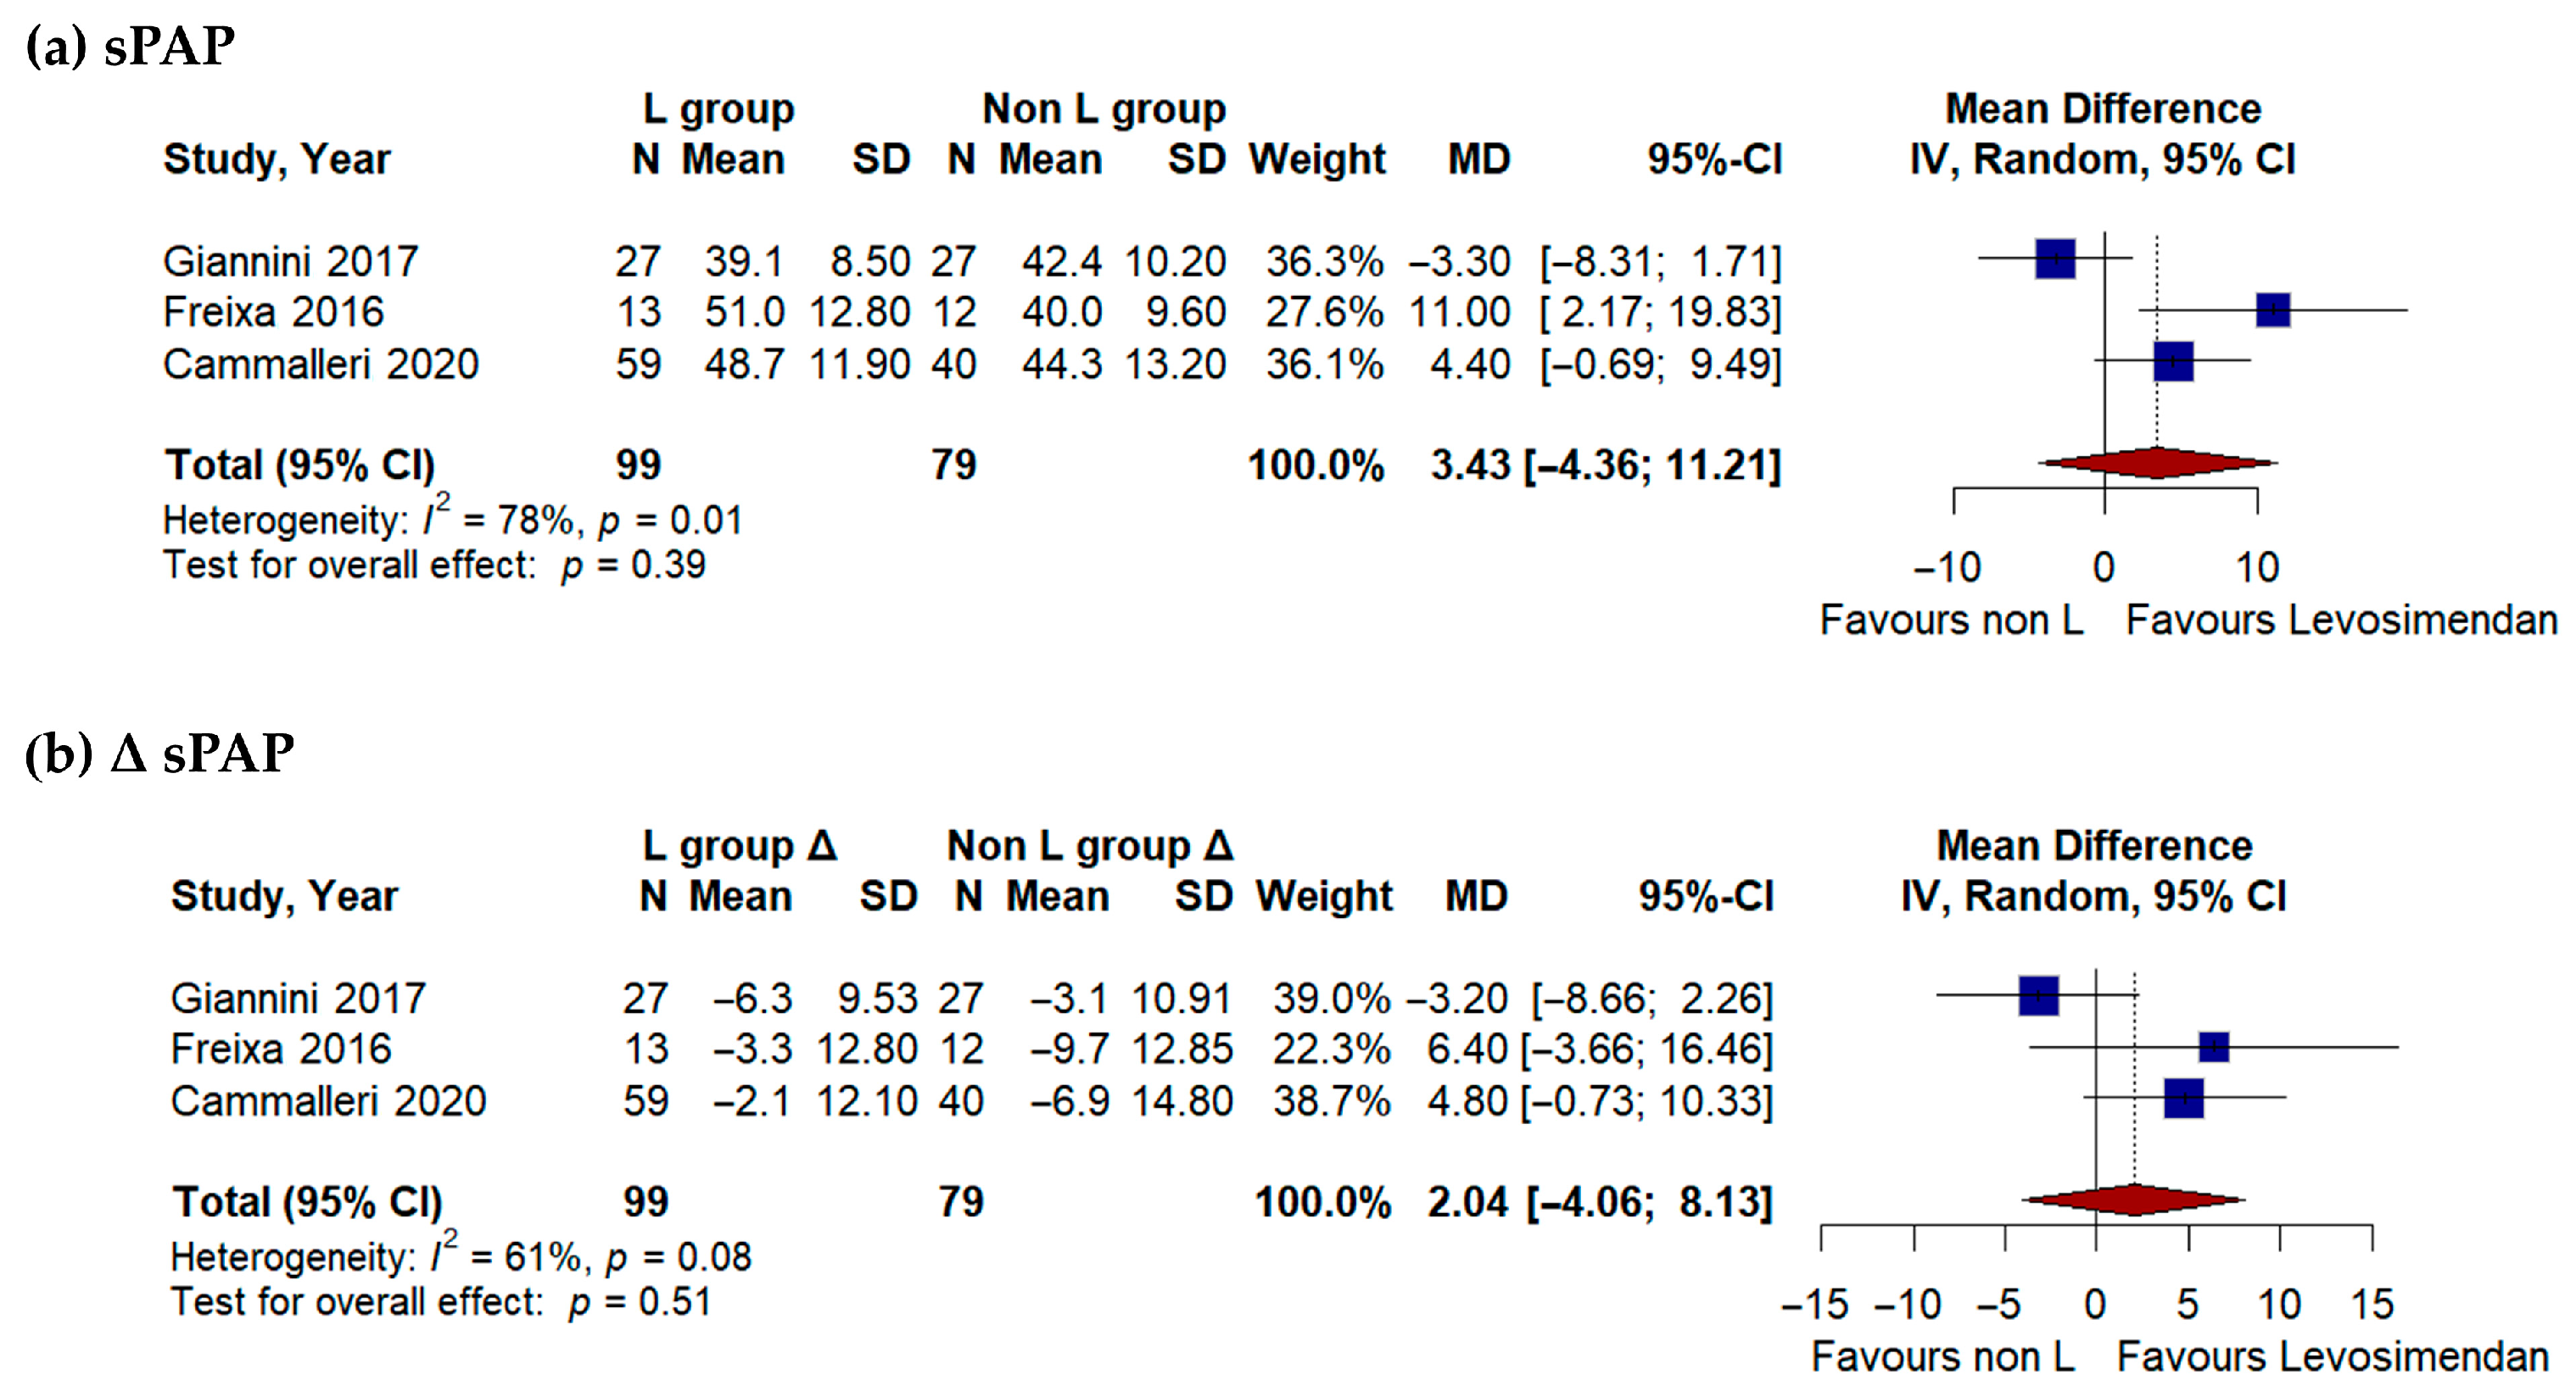This screenshot has height=1397, width=2576.
Task: Click the Giannini 2017 square in sPAP plot
Action: click(2055, 259)
